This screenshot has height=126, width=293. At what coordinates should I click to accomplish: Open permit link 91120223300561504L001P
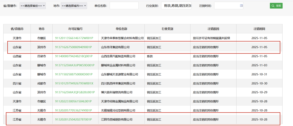[x=73, y=101]
